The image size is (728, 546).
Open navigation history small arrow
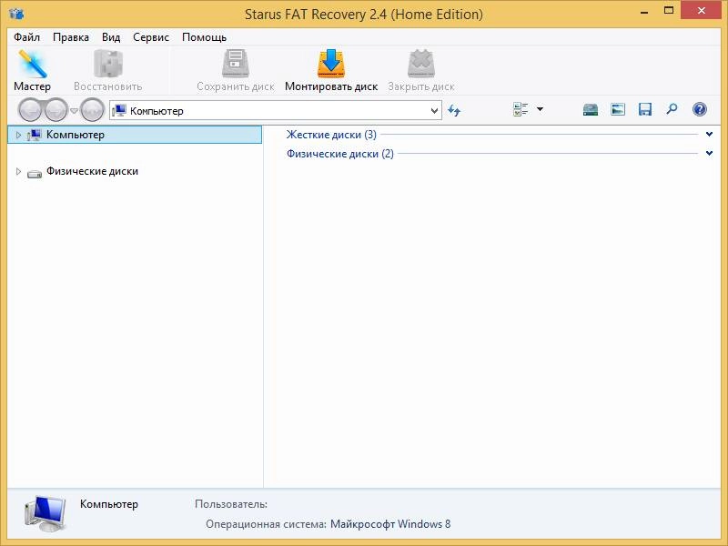[x=74, y=110]
